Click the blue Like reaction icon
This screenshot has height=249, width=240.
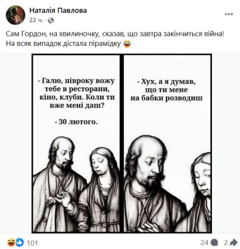pos(20,242)
